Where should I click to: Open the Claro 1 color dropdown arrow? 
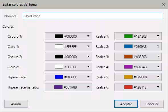[88, 46]
